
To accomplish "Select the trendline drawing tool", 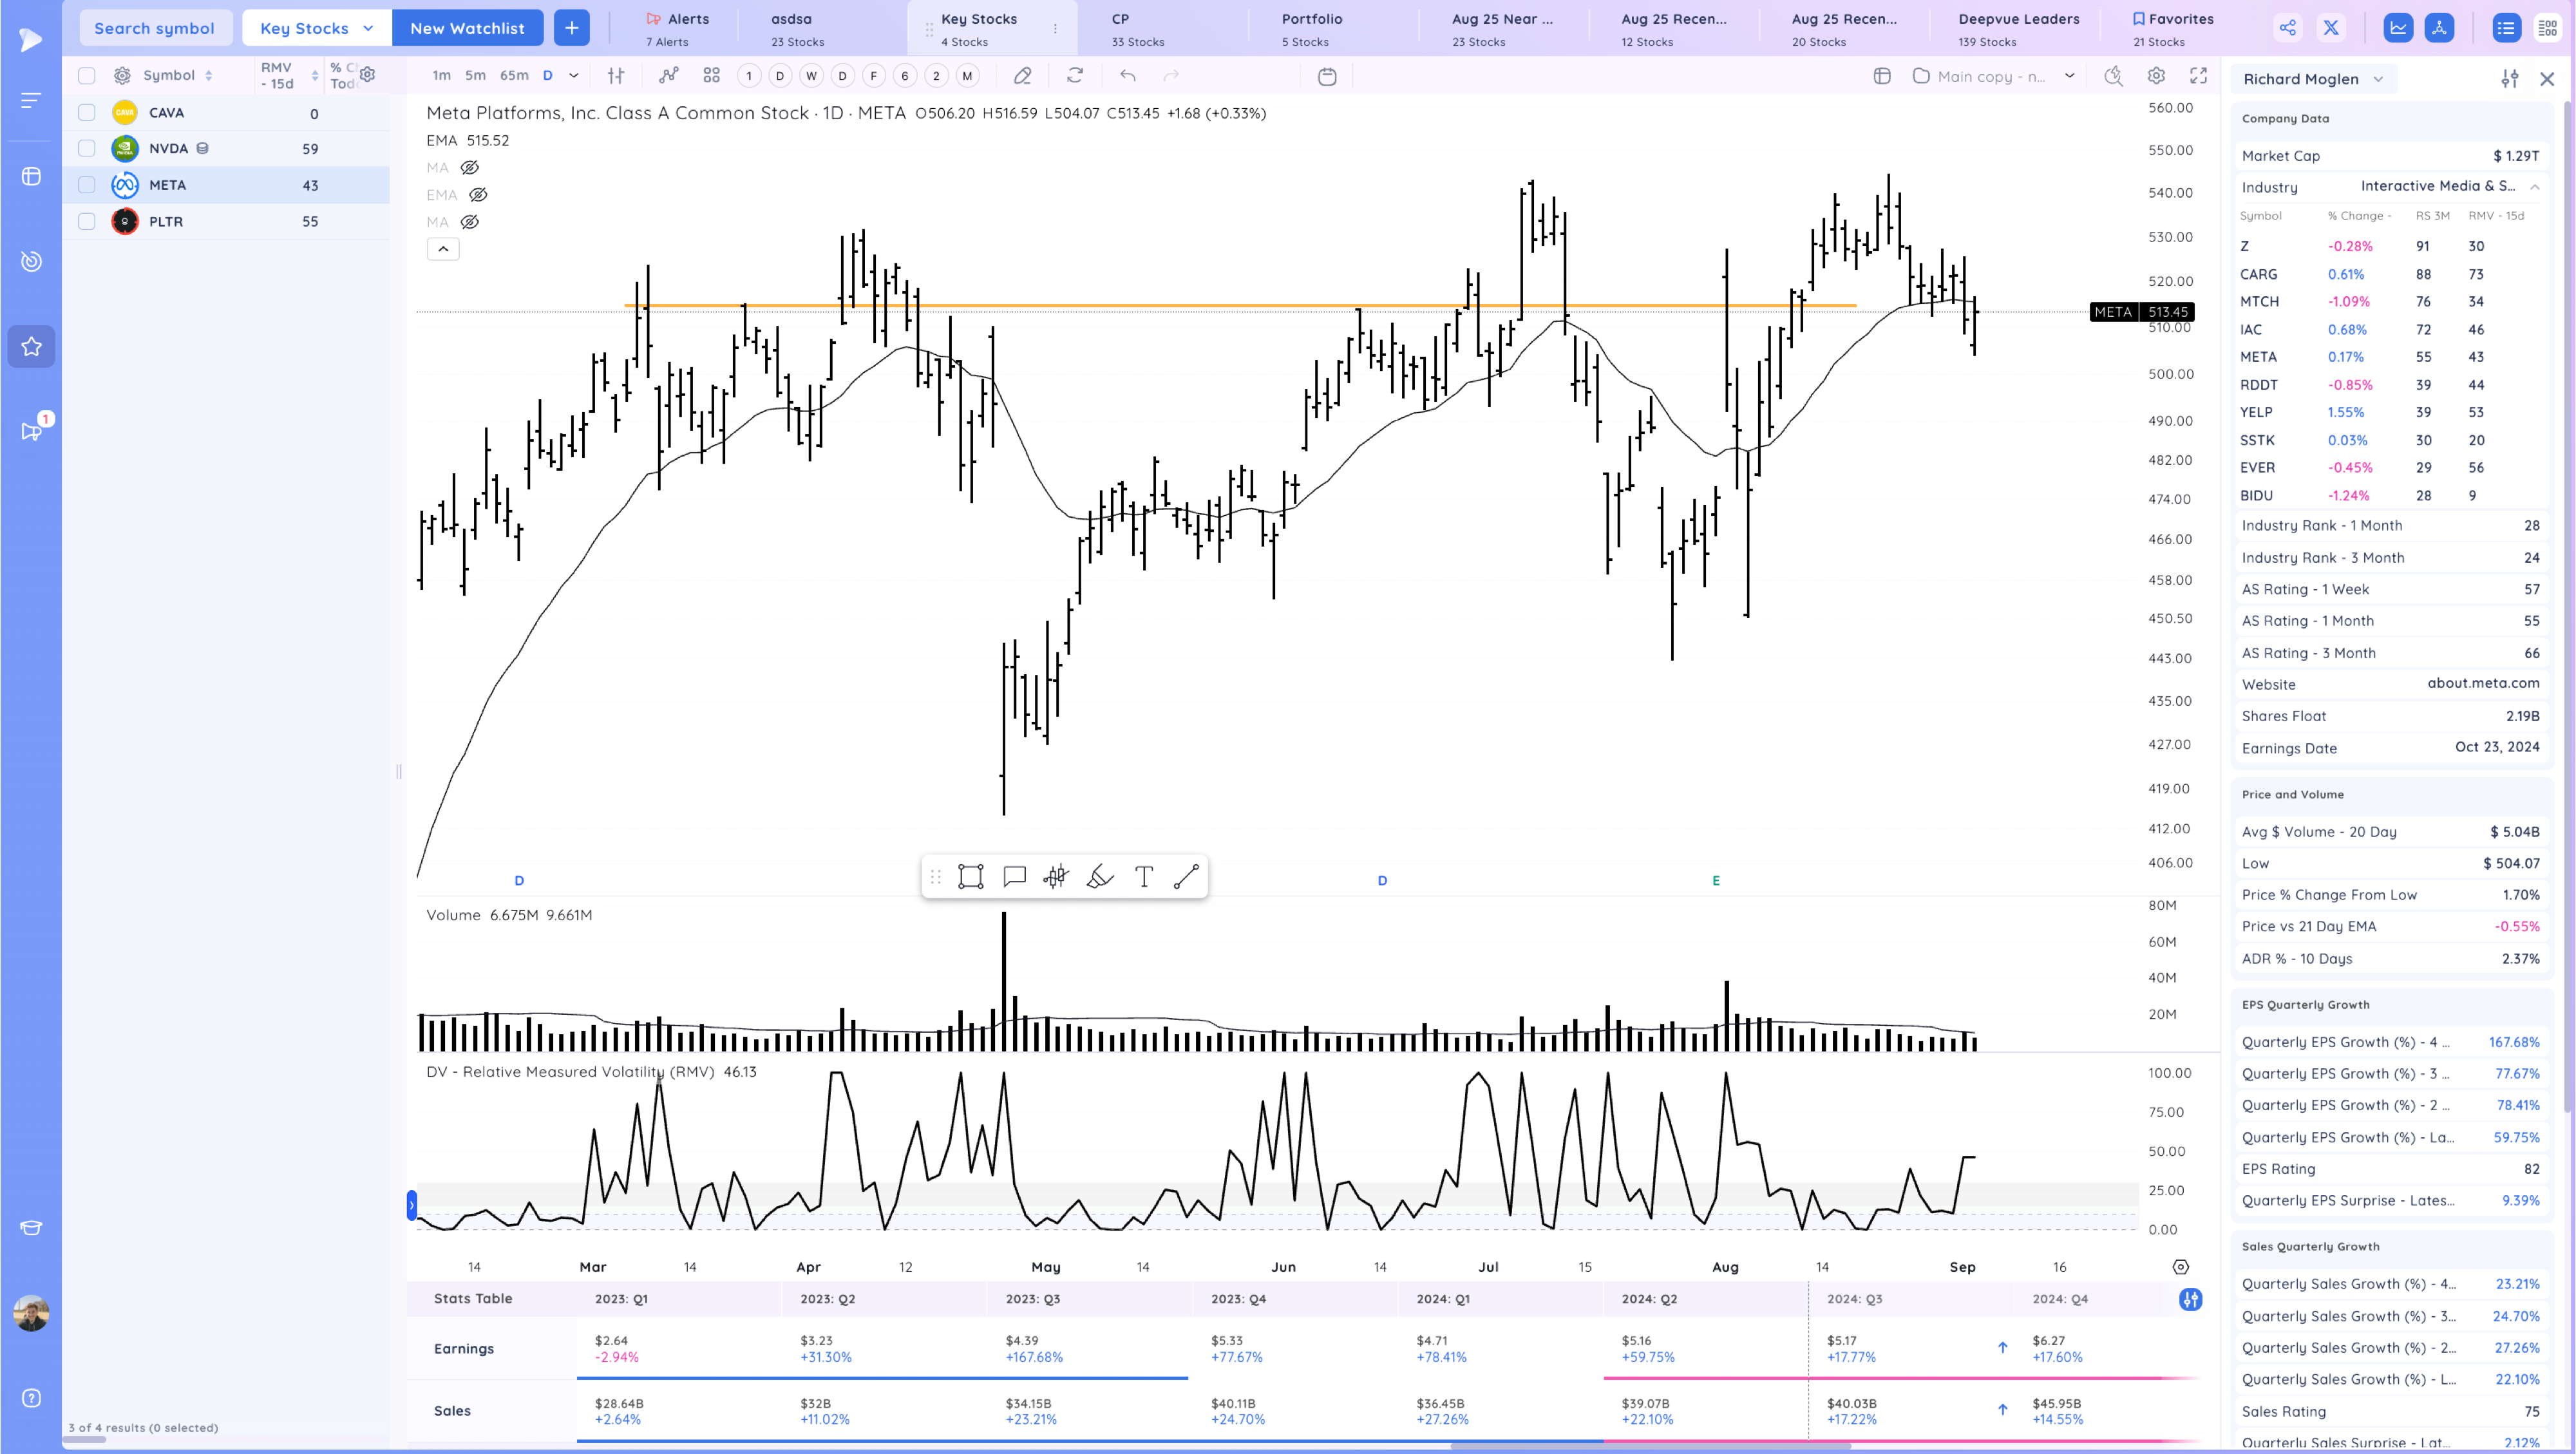I will (1187, 877).
